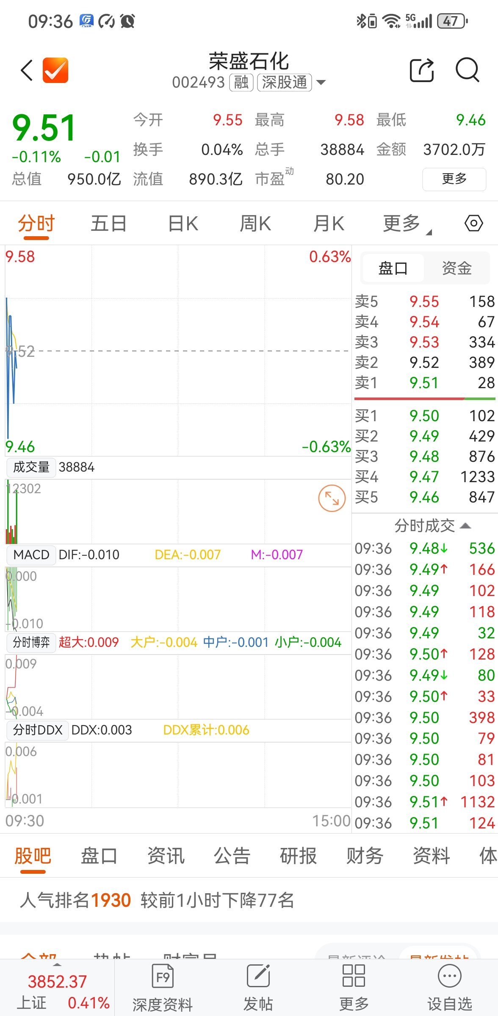Screen dimensions: 498x1016
Task: Tap the trade row with volume 398
Action: (x=424, y=718)
